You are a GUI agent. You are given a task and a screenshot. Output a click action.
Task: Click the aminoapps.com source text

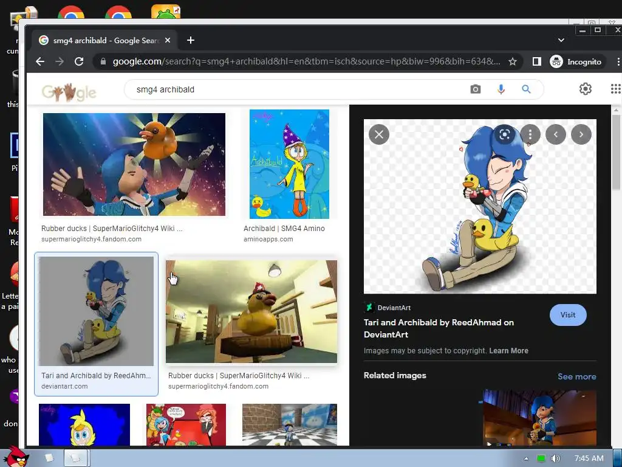point(268,239)
